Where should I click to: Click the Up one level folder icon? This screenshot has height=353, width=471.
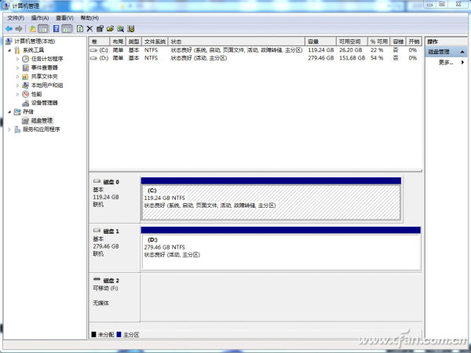(32, 29)
